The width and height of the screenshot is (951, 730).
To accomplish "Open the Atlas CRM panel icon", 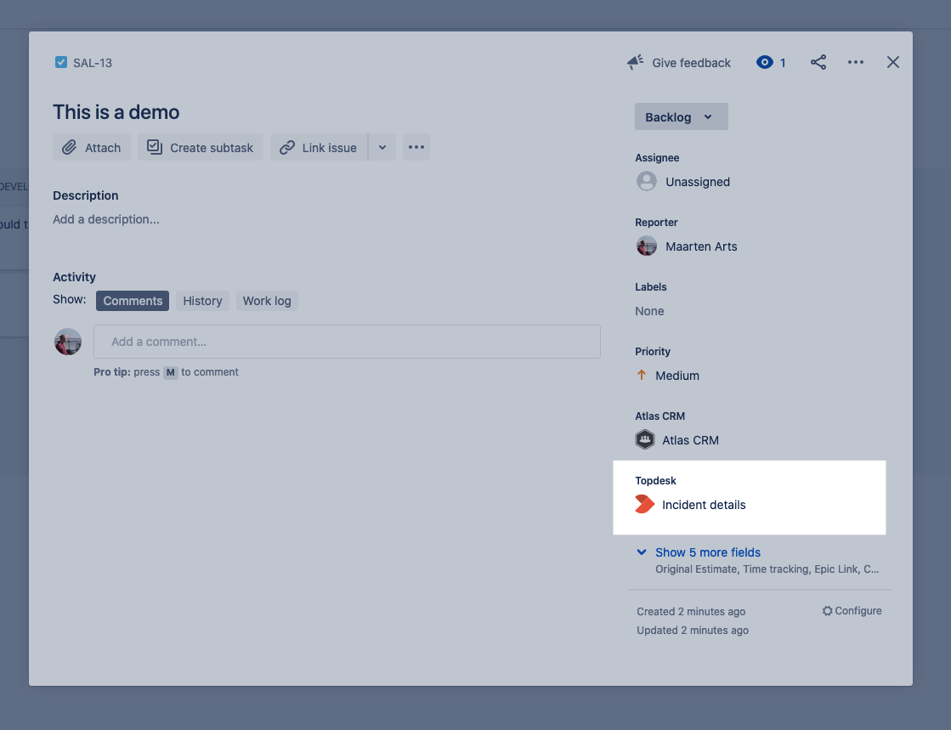I will point(645,440).
